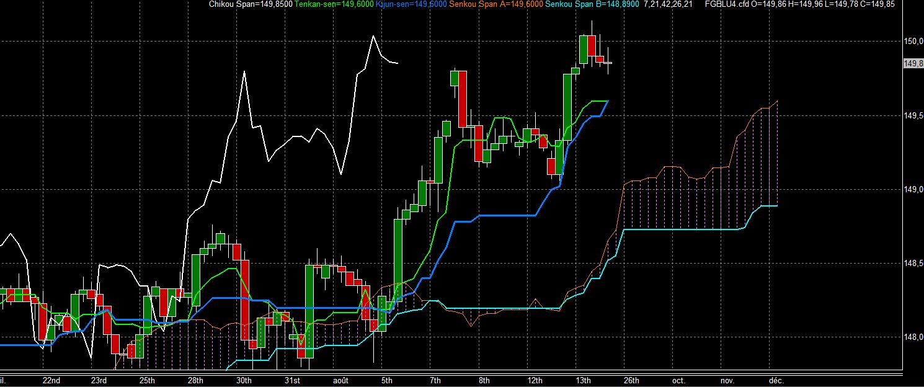Click the 5th date axis label
This screenshot has height=387, width=924.
[x=388, y=380]
